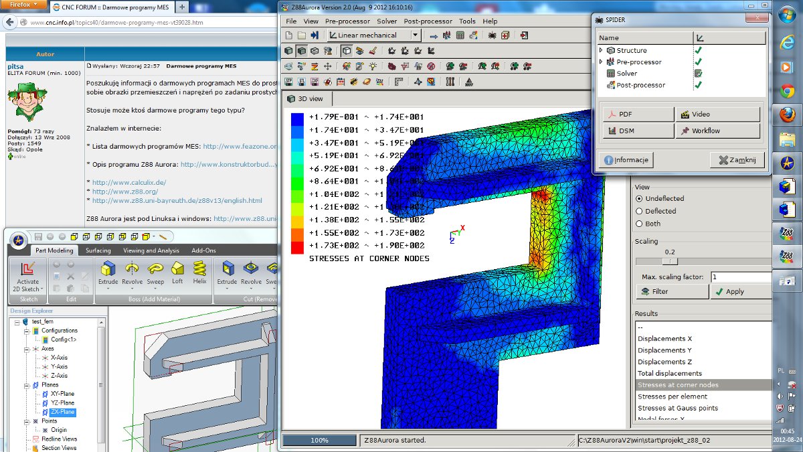Click the Zamknij button in SPIDER window

pyautogui.click(x=737, y=160)
